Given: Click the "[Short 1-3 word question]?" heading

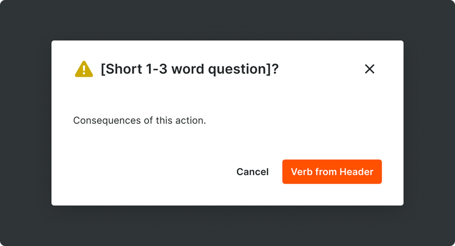Looking at the screenshot, I should [x=189, y=69].
